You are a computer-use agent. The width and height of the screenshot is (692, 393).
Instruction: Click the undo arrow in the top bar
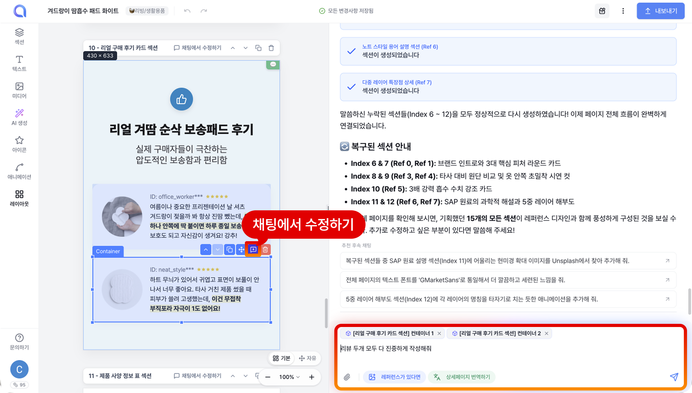187,11
